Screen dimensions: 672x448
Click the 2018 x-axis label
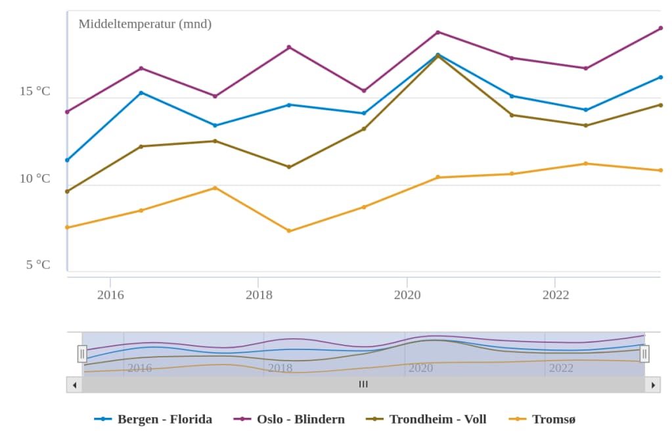coord(259,295)
